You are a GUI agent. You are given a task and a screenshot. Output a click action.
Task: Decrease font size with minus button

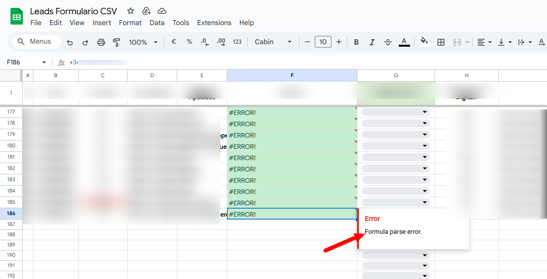307,42
